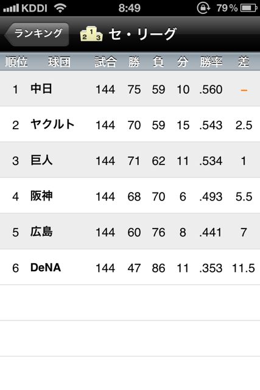
Task: Tap the 球団 column header
Action: tap(59, 62)
